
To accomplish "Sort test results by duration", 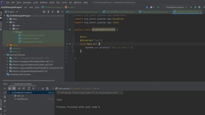I will click(24, 88).
